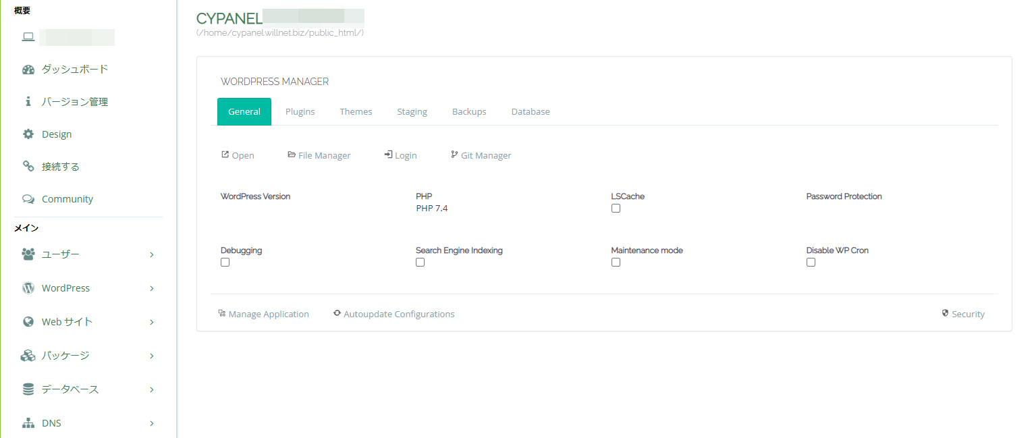The width and height of the screenshot is (1030, 438).
Task: Click the PHP 7.4 version link
Action: click(x=432, y=209)
